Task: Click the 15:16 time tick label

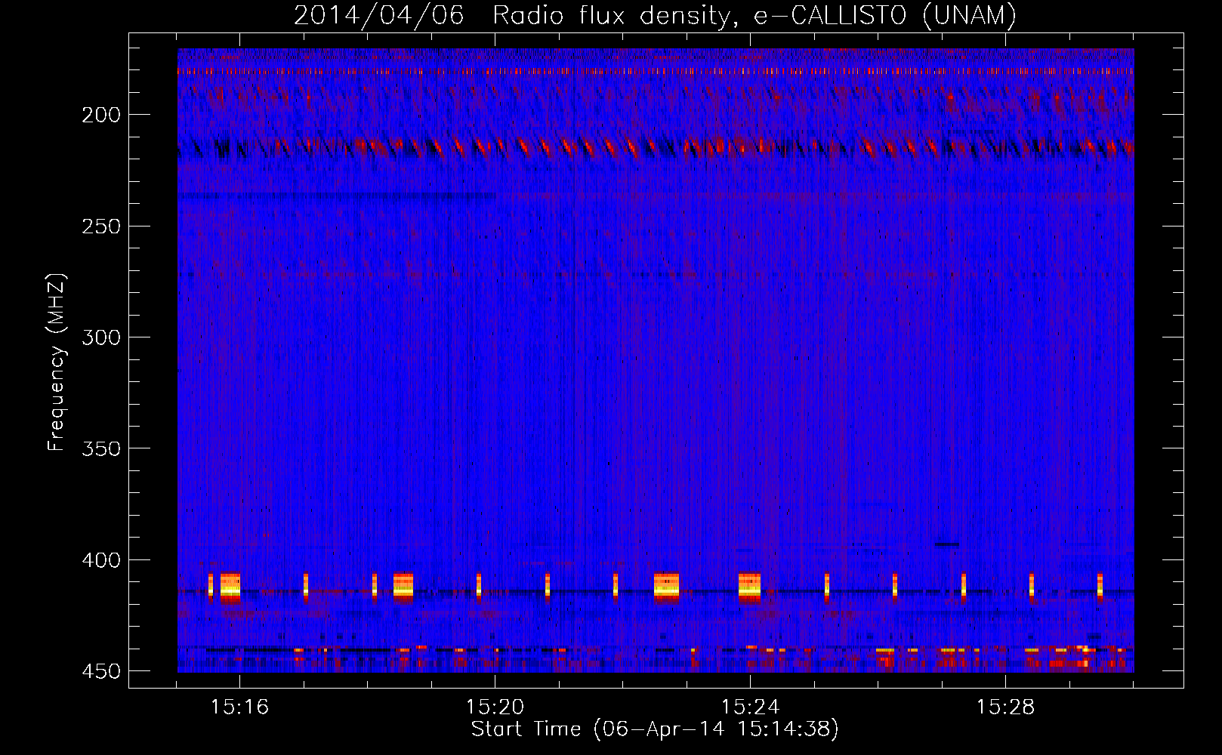Action: pos(239,707)
